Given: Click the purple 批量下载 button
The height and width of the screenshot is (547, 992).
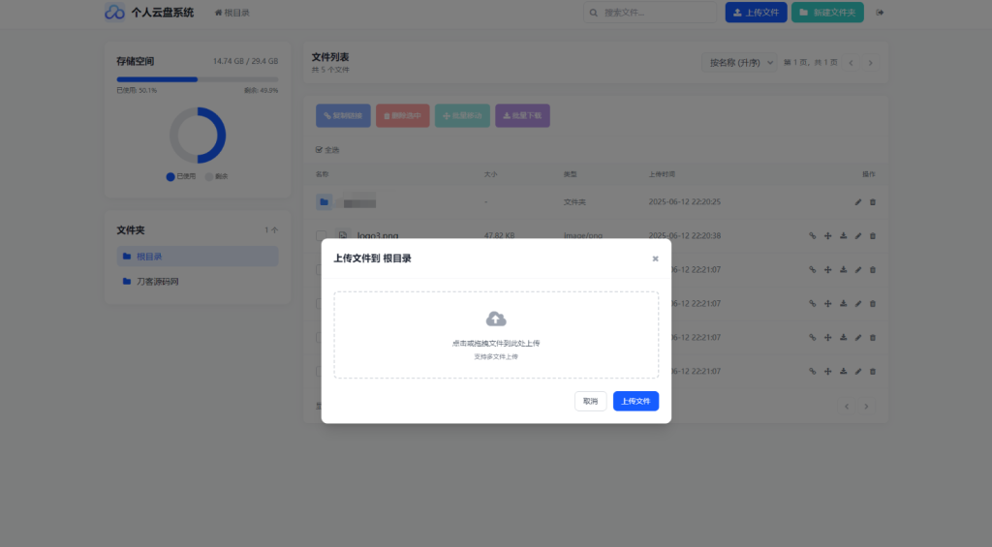Looking at the screenshot, I should coord(522,116).
